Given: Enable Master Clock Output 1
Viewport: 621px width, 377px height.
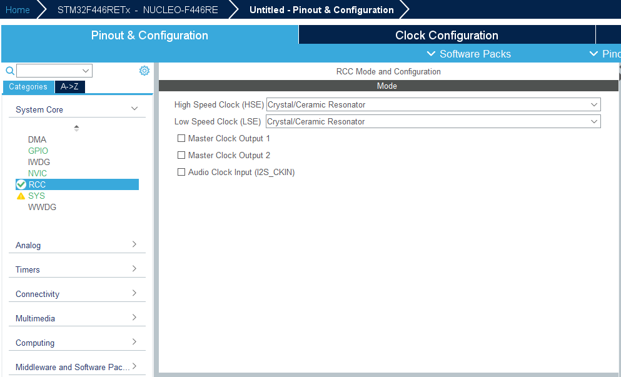Looking at the screenshot, I should coord(181,138).
